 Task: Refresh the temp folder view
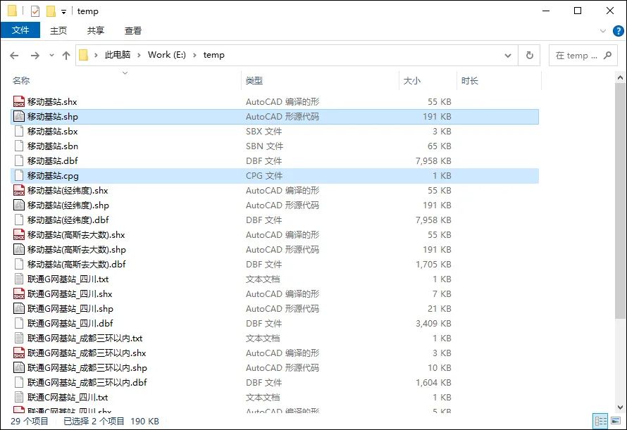point(530,55)
